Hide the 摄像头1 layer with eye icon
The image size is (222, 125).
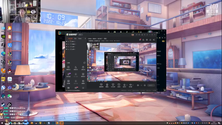point(67,44)
